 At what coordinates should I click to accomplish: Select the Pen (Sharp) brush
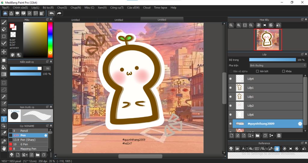(28, 140)
